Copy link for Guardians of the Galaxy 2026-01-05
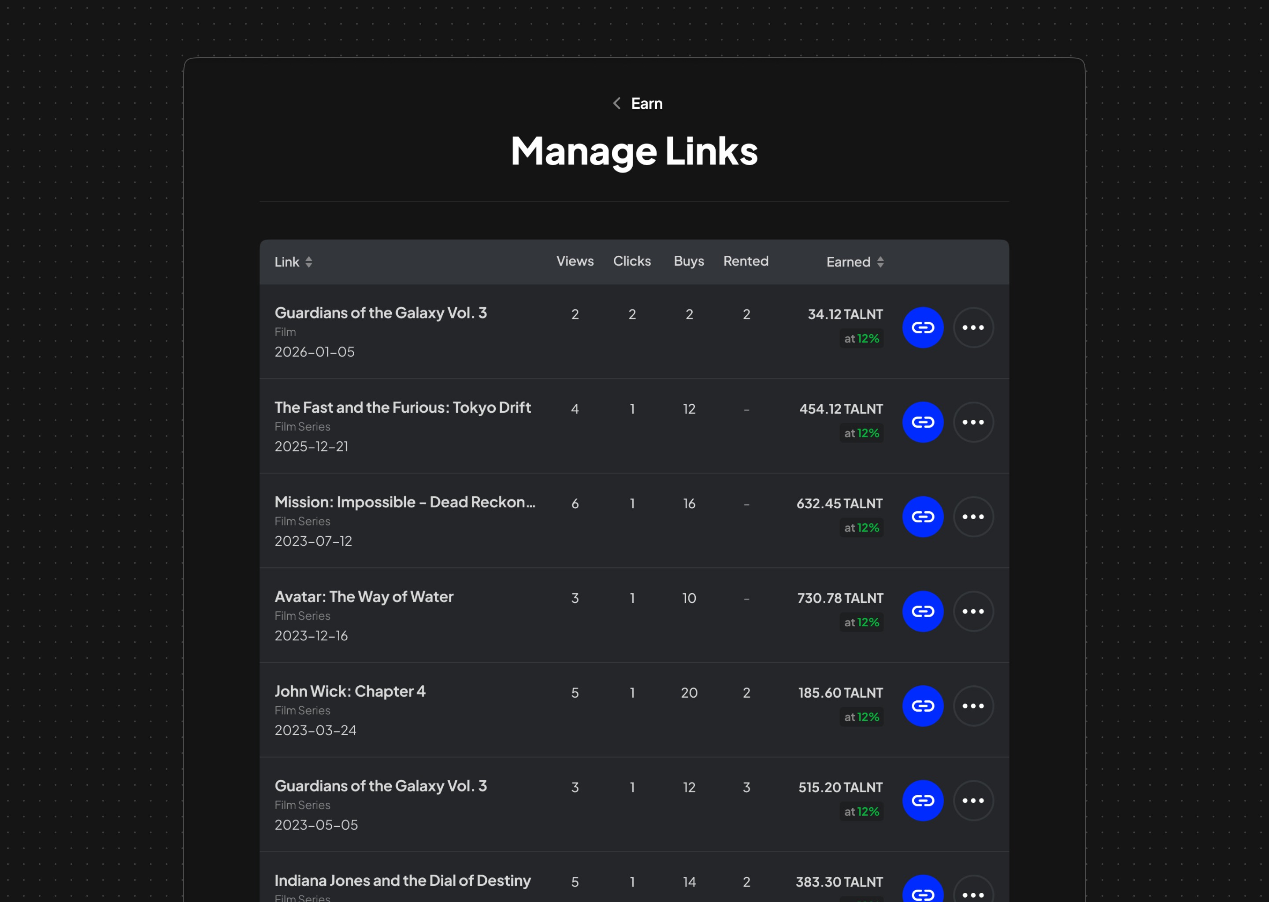Screen dimensions: 1269x902 point(922,328)
